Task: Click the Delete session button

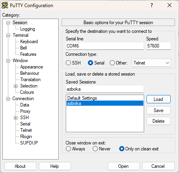Action: pos(158,121)
